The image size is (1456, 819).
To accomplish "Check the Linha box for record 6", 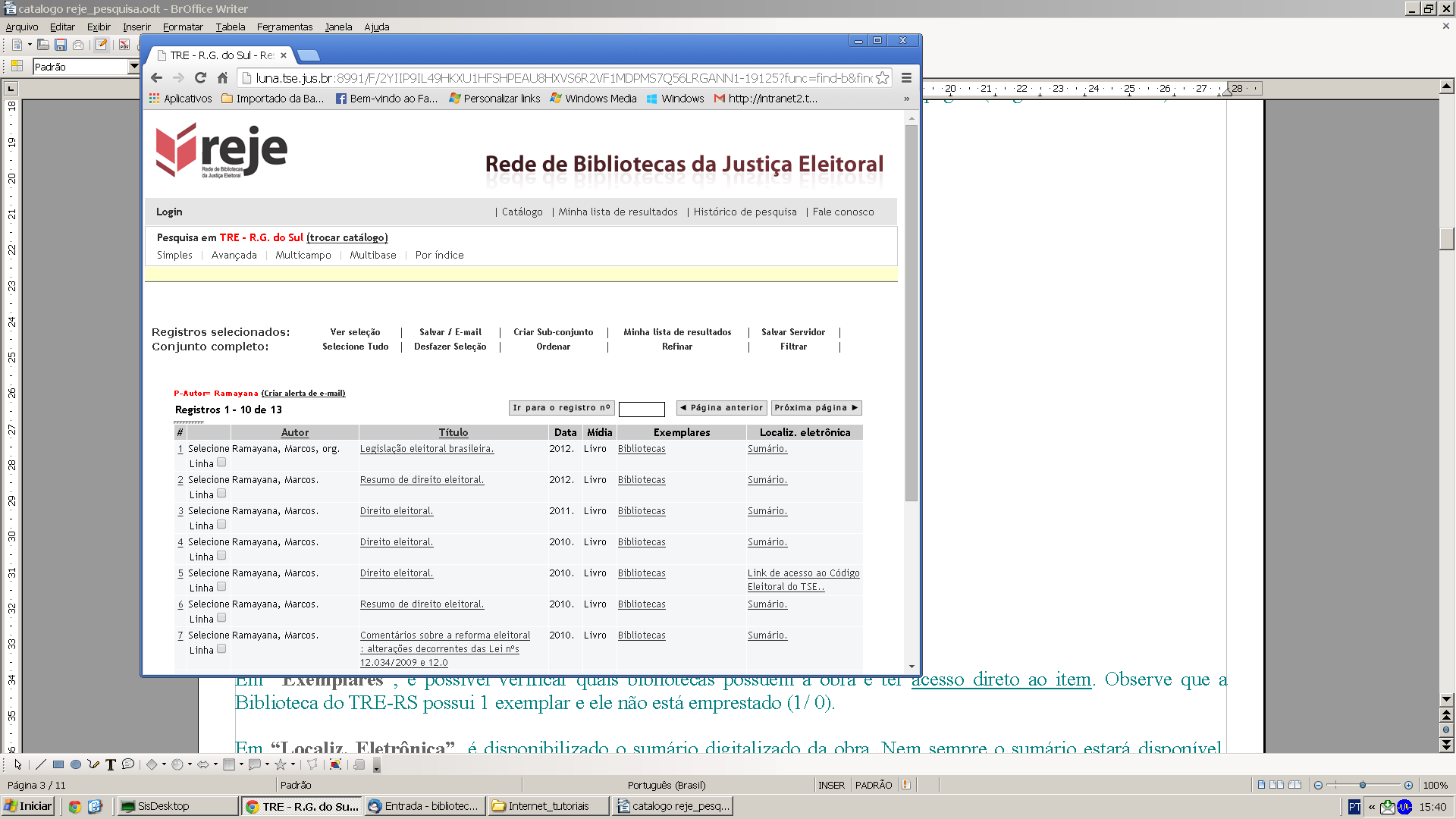I will (221, 617).
